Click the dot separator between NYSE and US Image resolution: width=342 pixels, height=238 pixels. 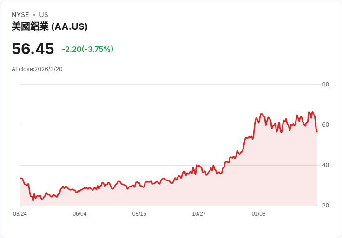coord(34,15)
